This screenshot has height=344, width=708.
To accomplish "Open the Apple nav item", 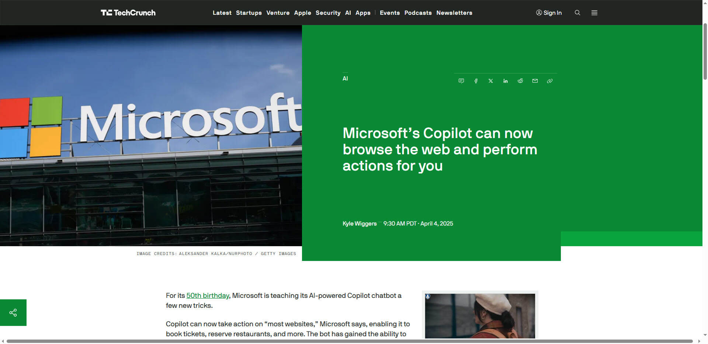I will (x=303, y=13).
